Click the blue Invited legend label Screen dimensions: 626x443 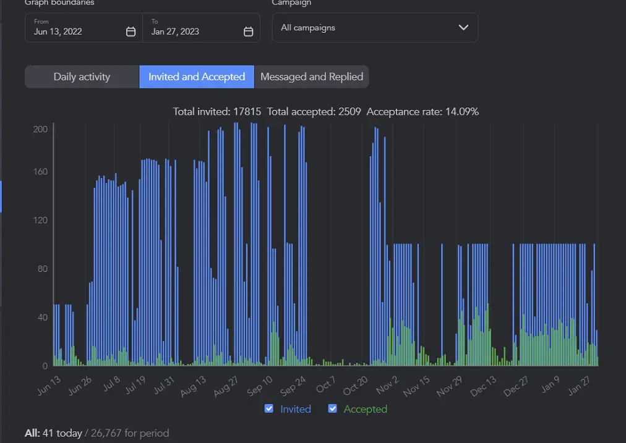click(x=296, y=409)
